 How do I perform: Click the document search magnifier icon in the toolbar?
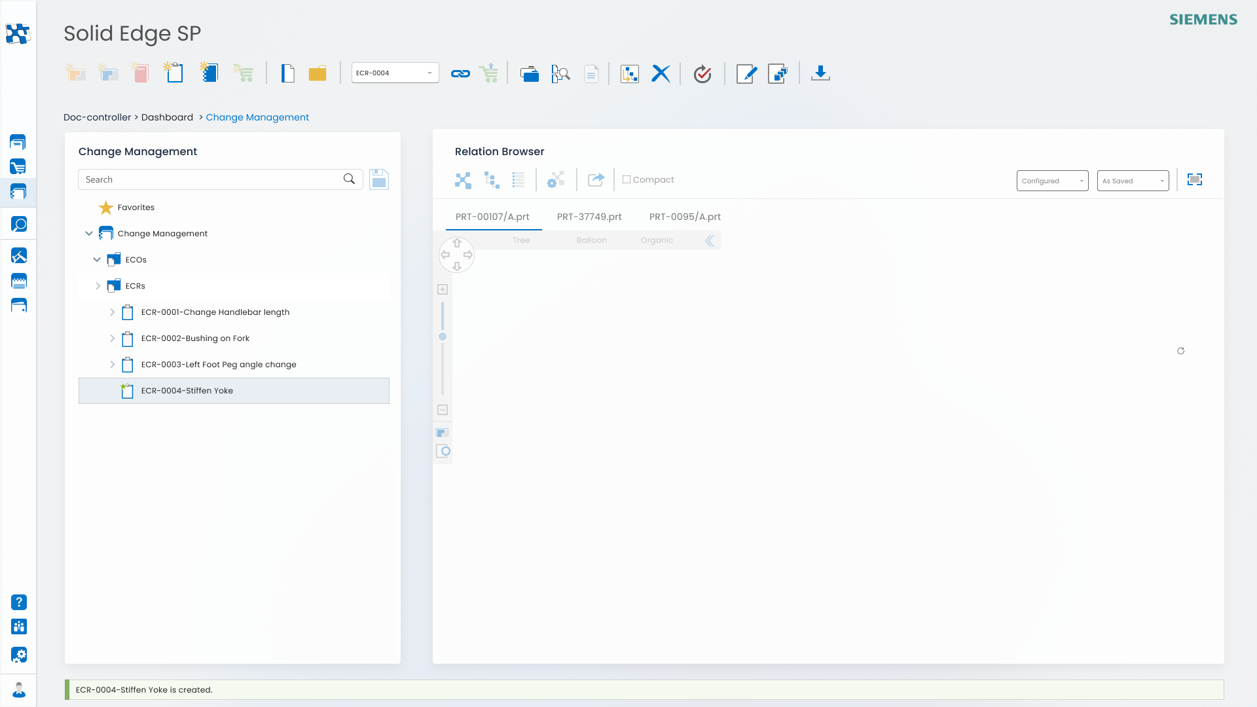(560, 73)
